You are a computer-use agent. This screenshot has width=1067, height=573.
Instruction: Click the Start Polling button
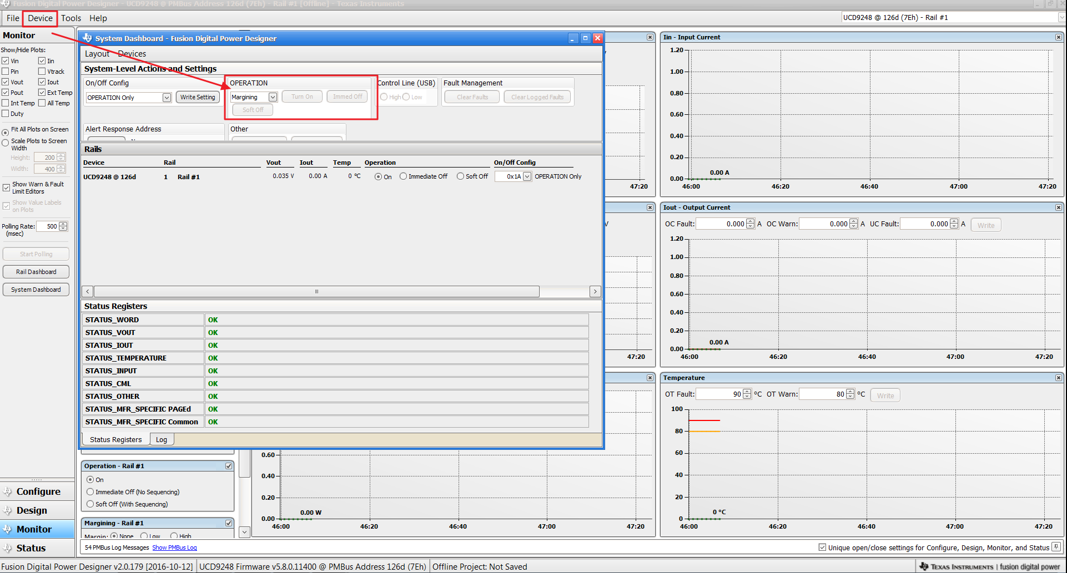pyautogui.click(x=36, y=254)
